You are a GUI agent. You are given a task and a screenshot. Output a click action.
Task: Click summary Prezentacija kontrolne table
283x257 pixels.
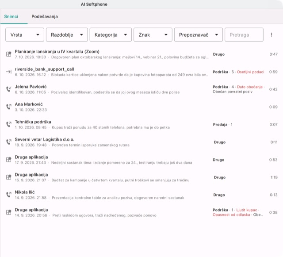[x=118, y=198]
